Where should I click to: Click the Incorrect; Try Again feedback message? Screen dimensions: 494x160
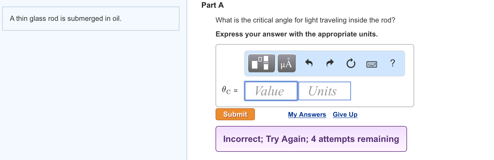click(x=311, y=139)
